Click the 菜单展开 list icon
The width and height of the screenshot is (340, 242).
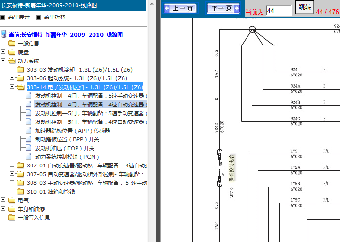(x=3, y=17)
